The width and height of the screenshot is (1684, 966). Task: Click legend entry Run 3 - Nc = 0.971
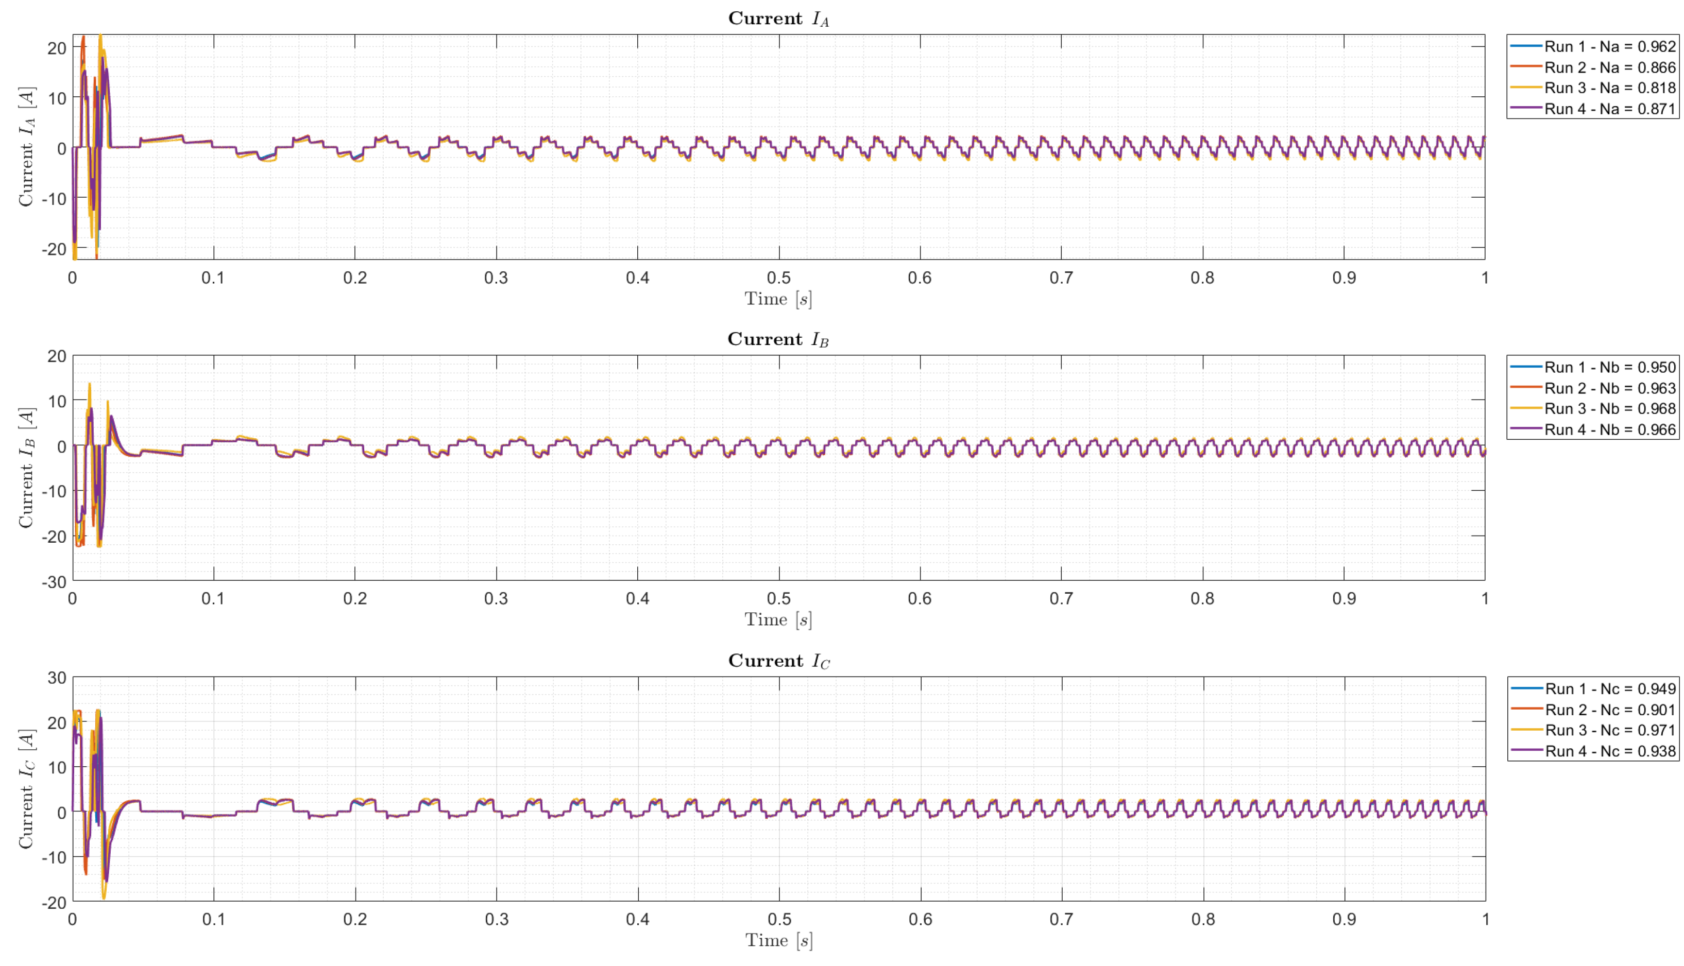tap(1610, 731)
